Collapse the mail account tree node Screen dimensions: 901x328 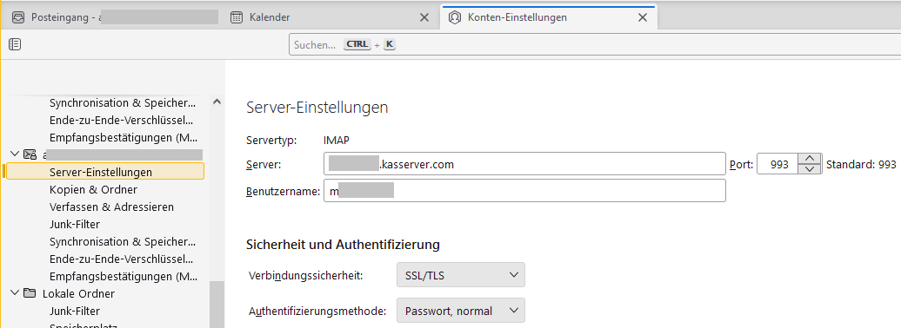click(15, 154)
